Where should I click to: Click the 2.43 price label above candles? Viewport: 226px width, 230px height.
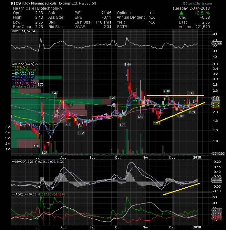(x=190, y=93)
